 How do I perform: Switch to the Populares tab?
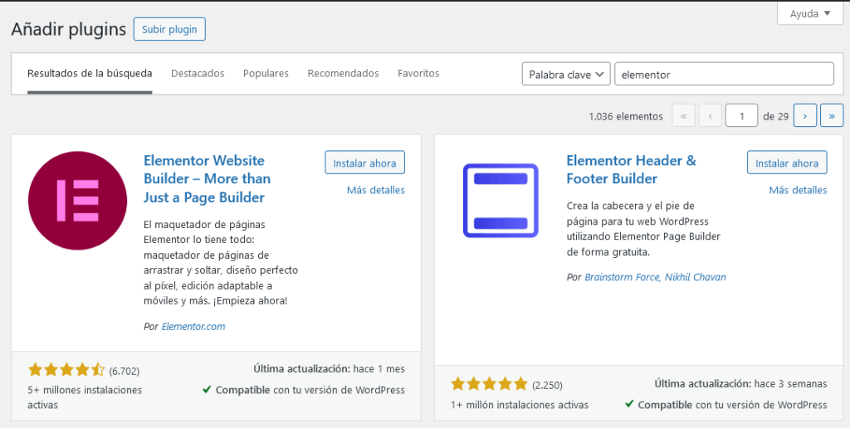[x=266, y=73]
